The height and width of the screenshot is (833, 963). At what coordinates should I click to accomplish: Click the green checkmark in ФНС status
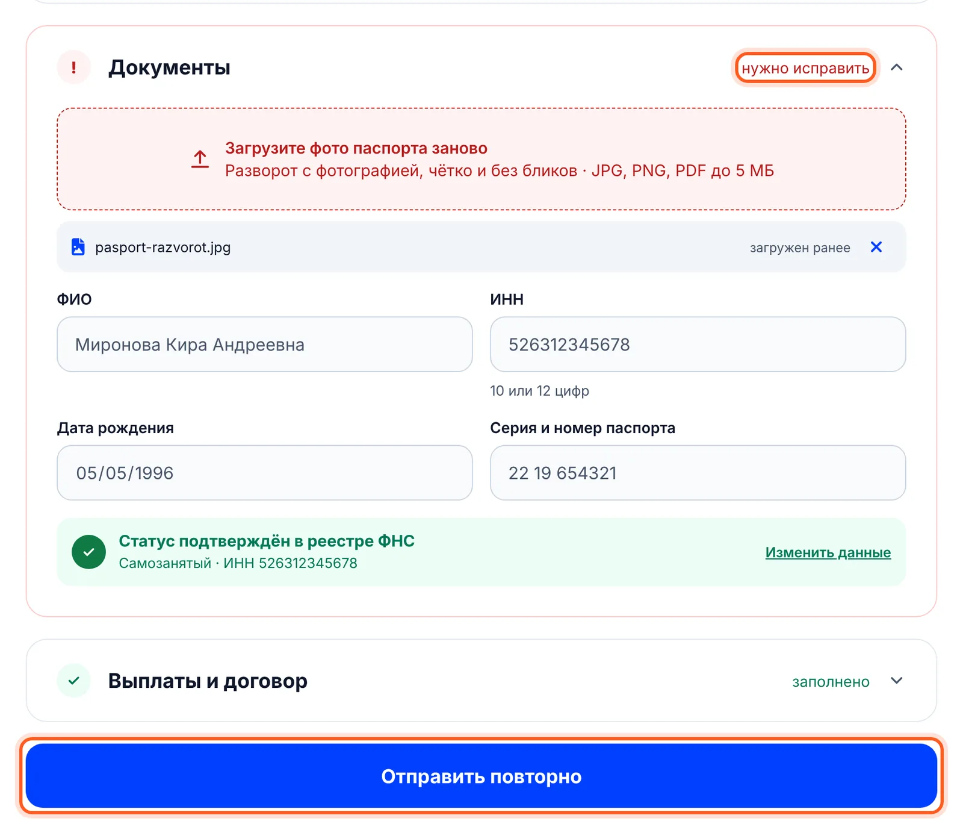point(88,552)
